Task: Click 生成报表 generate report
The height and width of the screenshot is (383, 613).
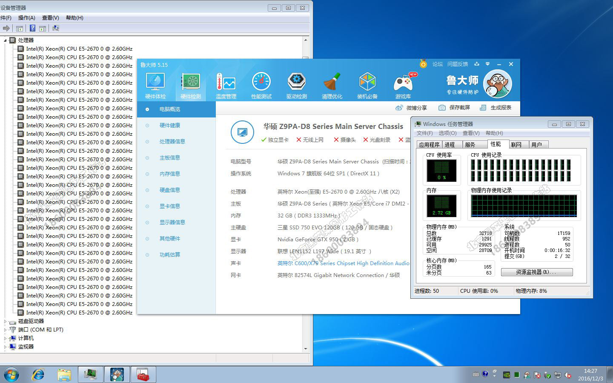Action: click(496, 108)
